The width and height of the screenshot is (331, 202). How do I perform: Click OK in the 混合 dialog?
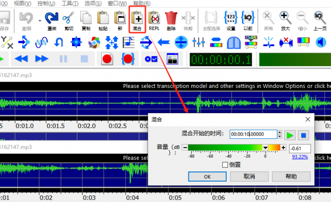pos(207,176)
